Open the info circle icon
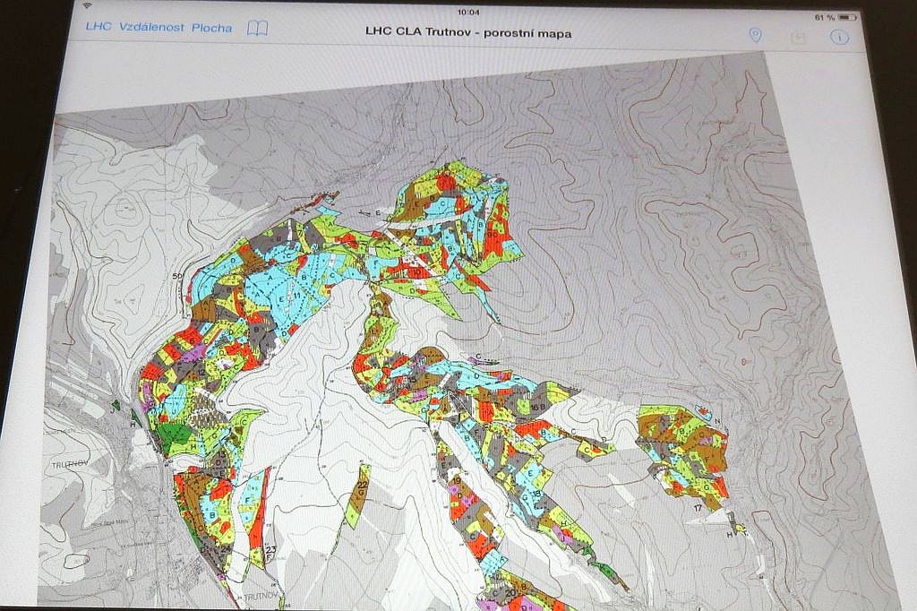917x611 pixels. tap(839, 37)
